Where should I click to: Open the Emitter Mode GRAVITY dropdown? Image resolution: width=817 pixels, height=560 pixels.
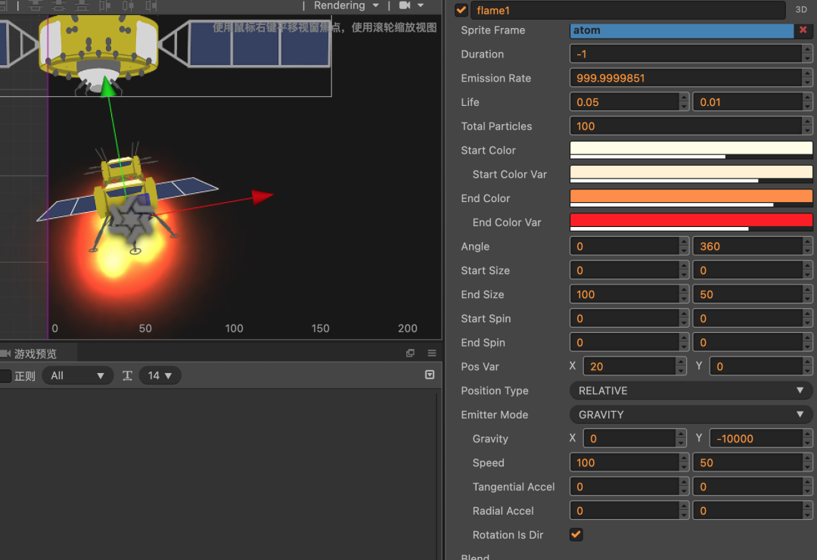click(x=691, y=415)
